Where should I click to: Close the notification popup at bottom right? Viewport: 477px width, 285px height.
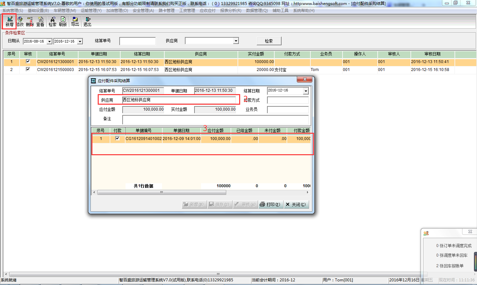470,232
